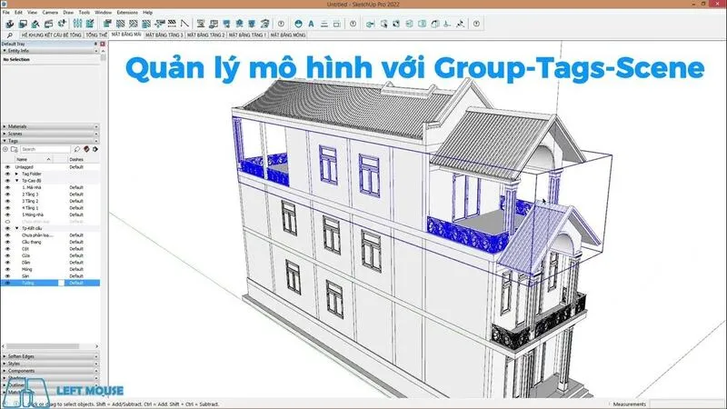Collapse the Tags panel
The width and height of the screenshot is (727, 409).
(50, 141)
